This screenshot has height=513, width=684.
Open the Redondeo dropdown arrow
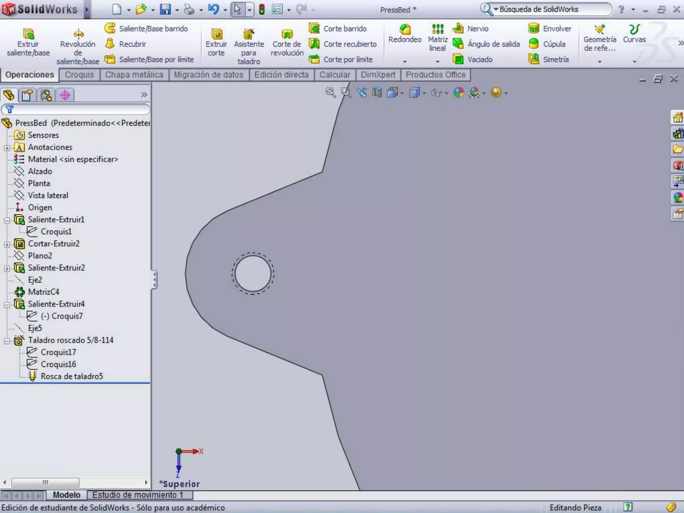click(x=405, y=61)
